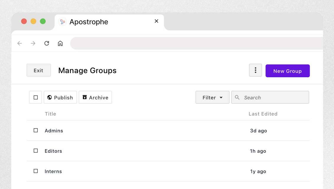Exit the Manage Groups screen
The width and height of the screenshot is (334, 189).
coord(39,70)
